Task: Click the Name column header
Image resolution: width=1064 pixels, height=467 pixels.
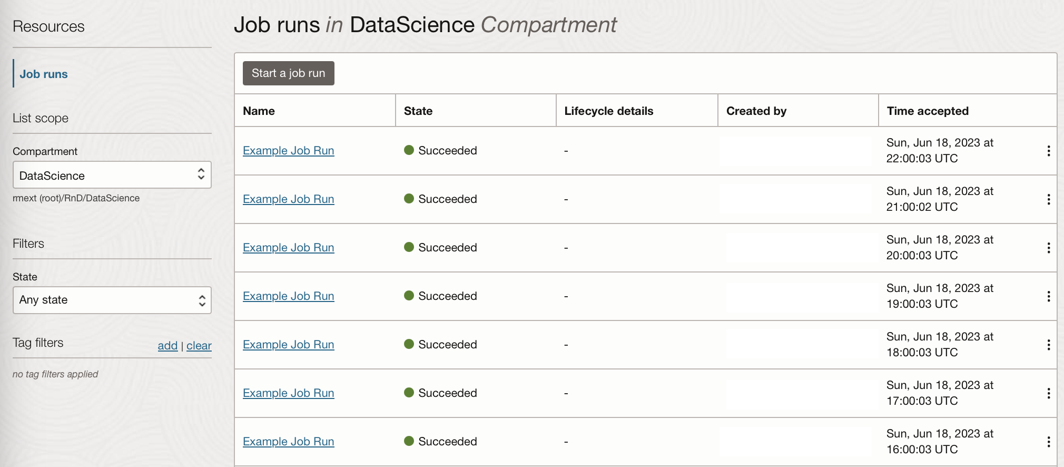Action: point(259,111)
